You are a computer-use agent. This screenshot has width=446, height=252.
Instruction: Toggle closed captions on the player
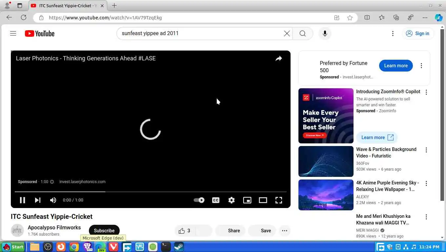[215, 200]
